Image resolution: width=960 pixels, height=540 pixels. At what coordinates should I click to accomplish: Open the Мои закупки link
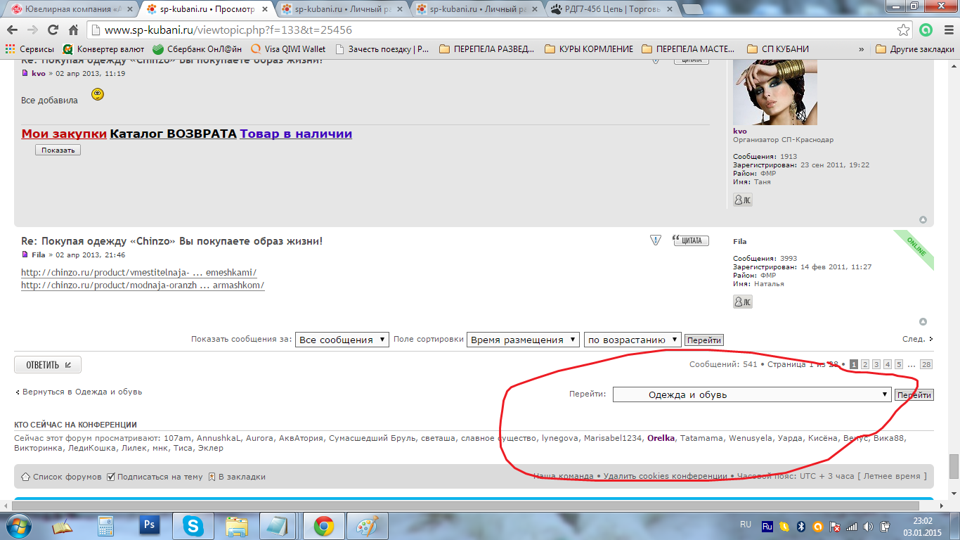tap(64, 134)
